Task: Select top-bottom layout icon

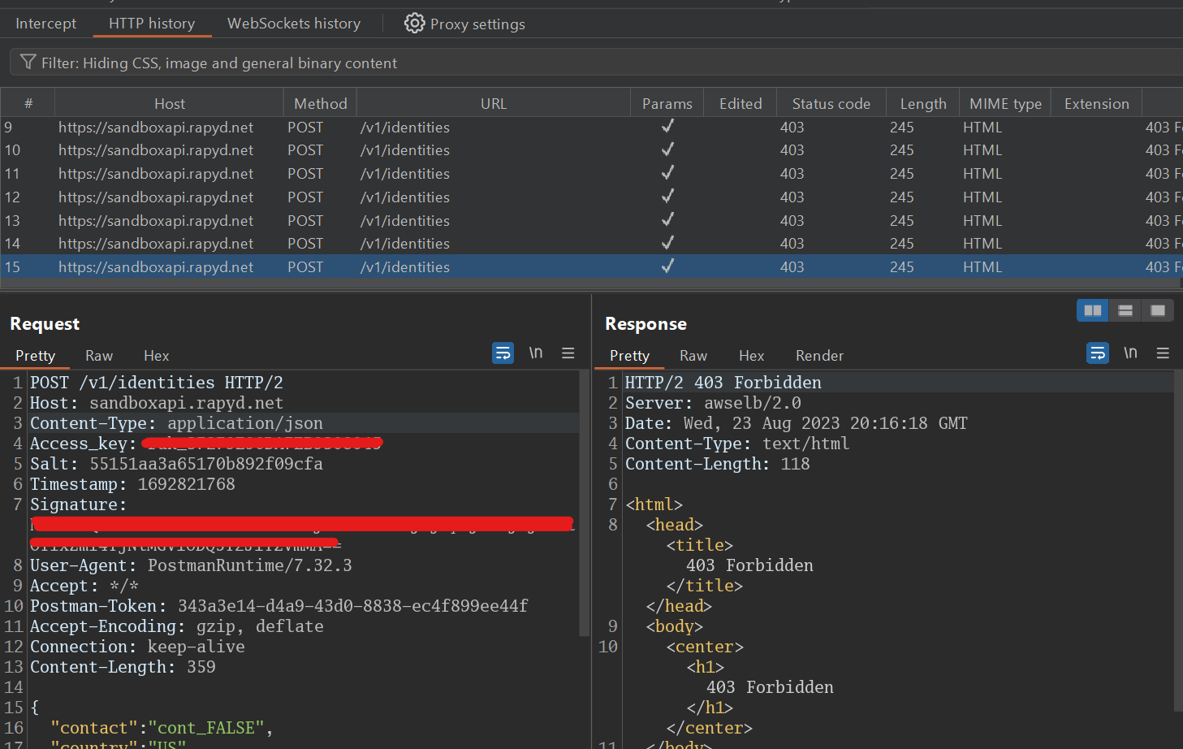Action: (1125, 310)
